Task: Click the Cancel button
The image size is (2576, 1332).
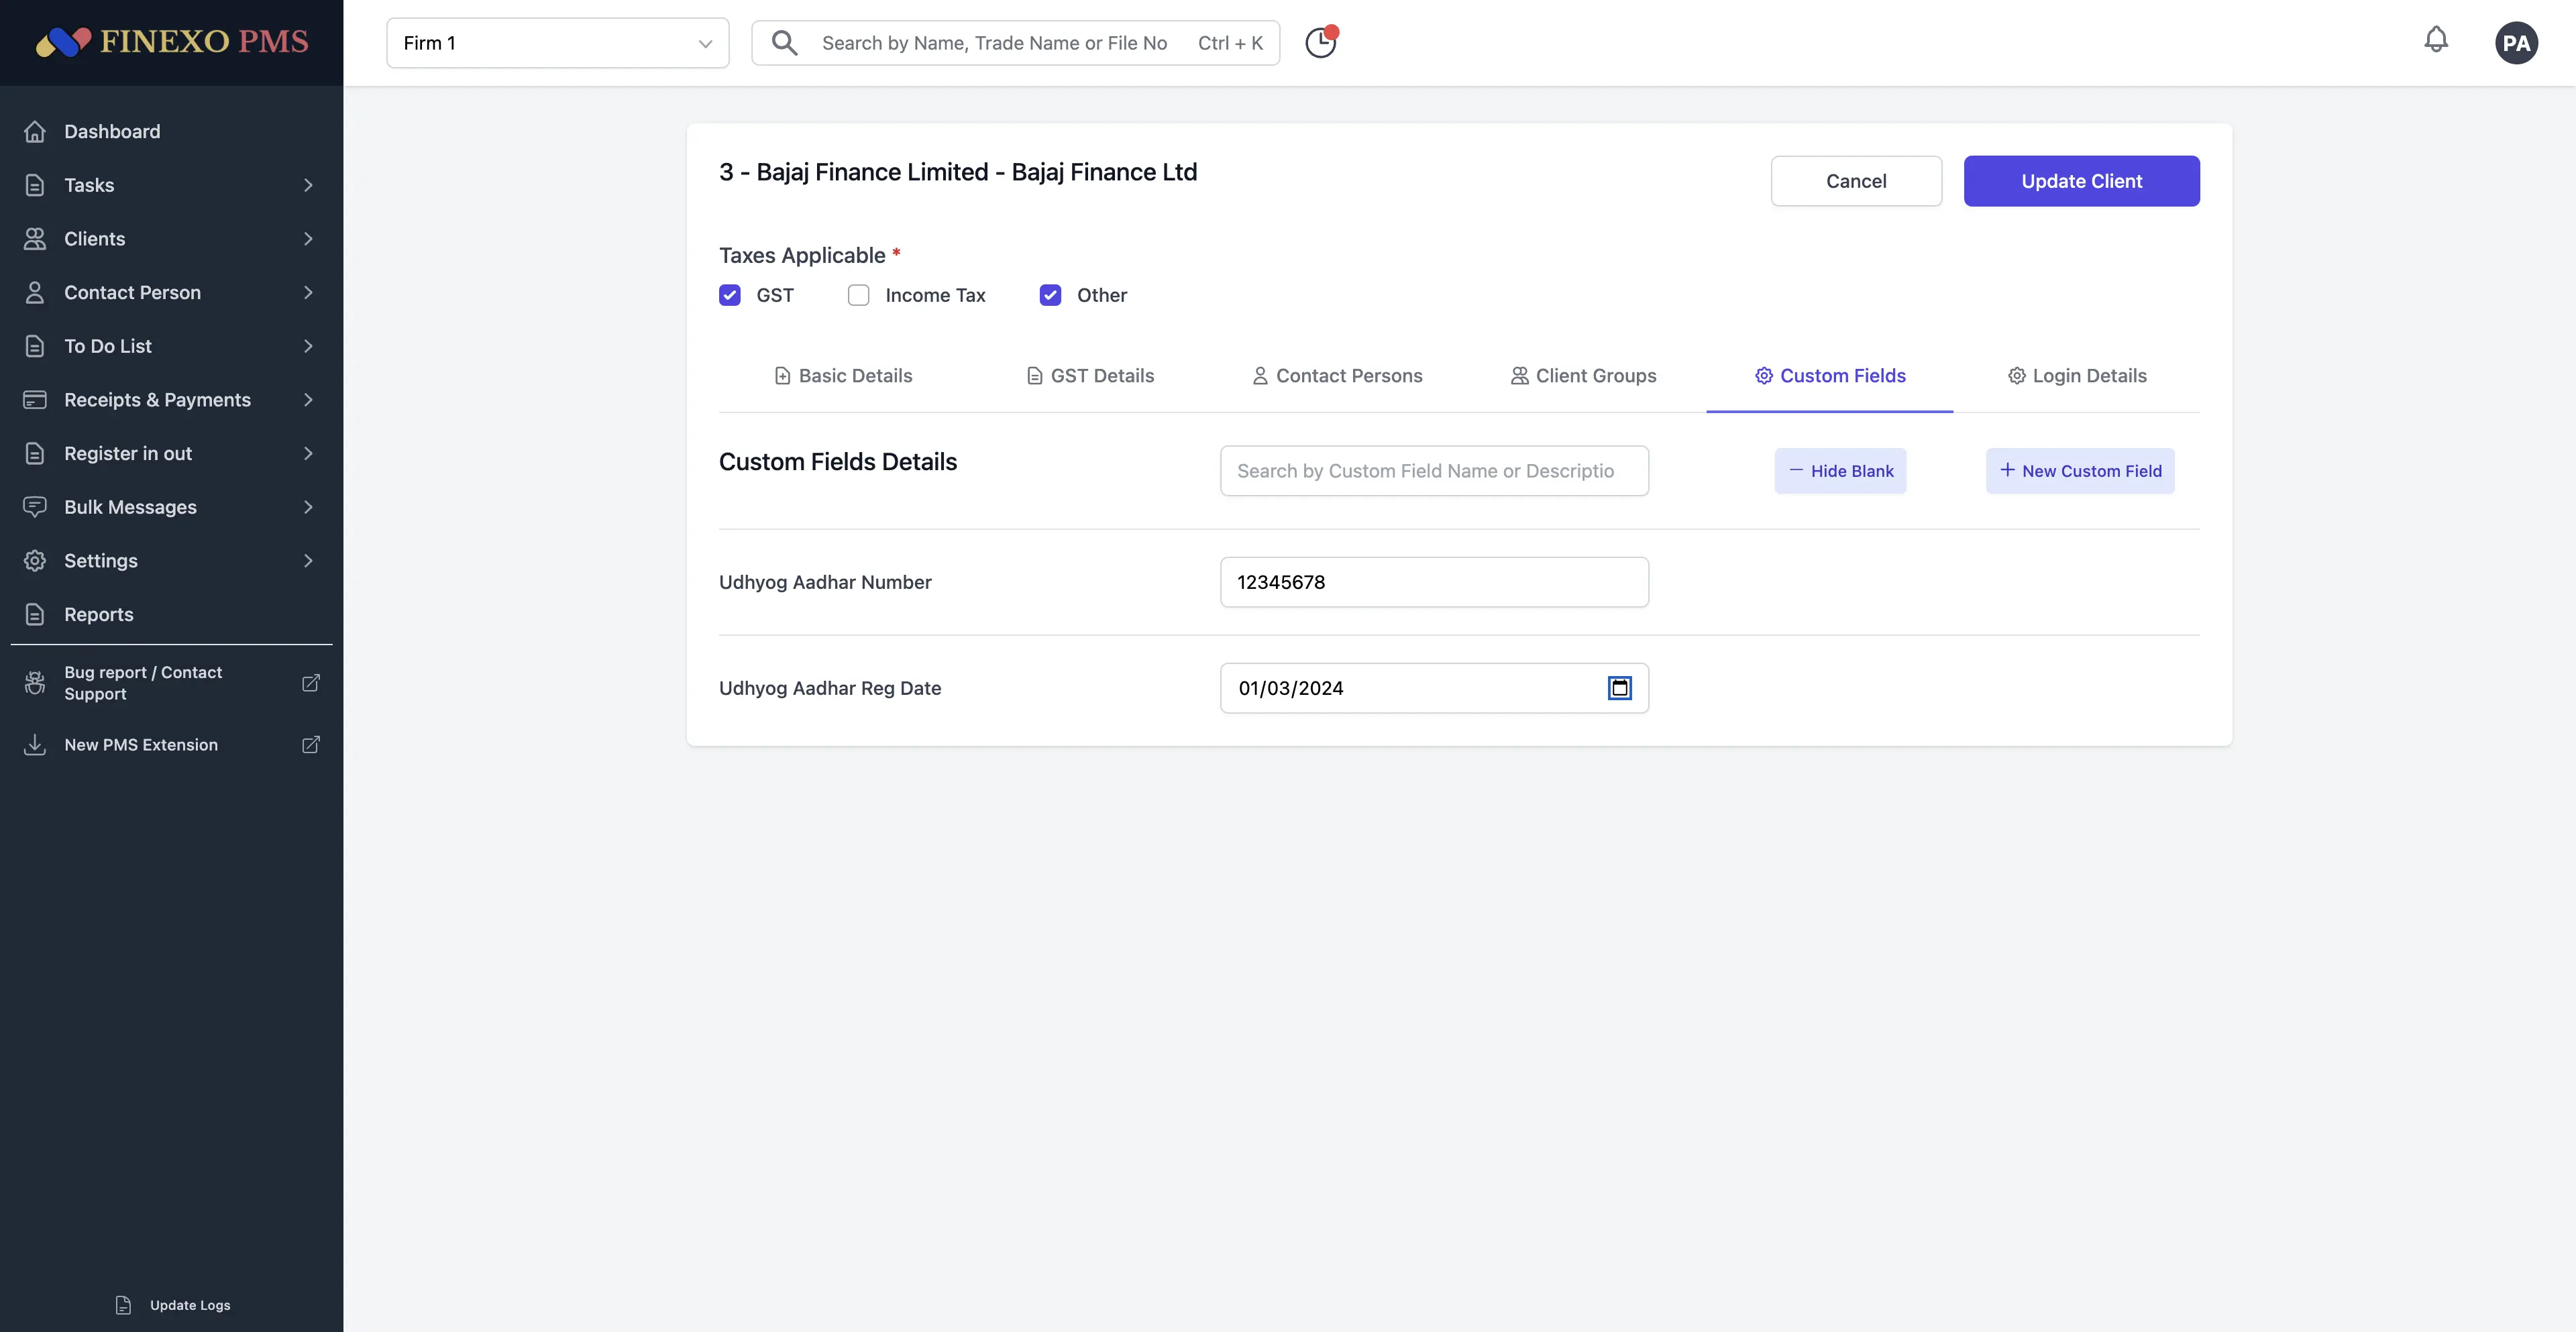Action: tap(1856, 181)
